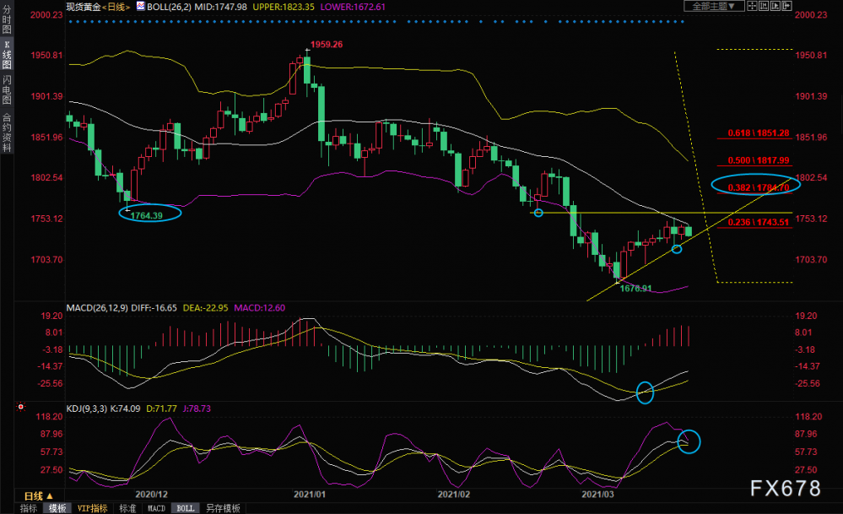
Task: Open 闪电图 view in left sidebar
Action: (7, 89)
